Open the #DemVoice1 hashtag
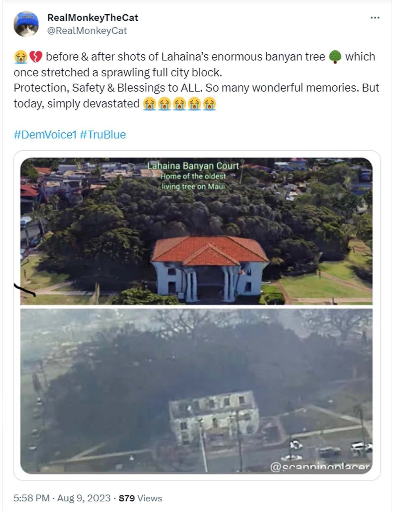 (45, 135)
